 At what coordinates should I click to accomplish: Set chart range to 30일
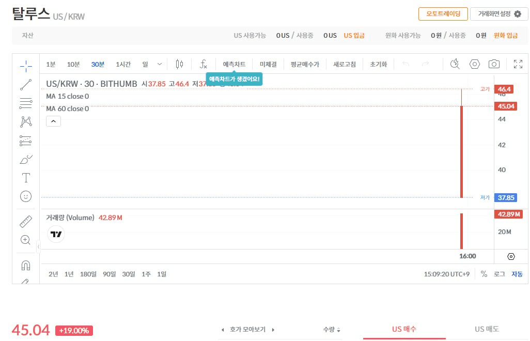(129, 274)
